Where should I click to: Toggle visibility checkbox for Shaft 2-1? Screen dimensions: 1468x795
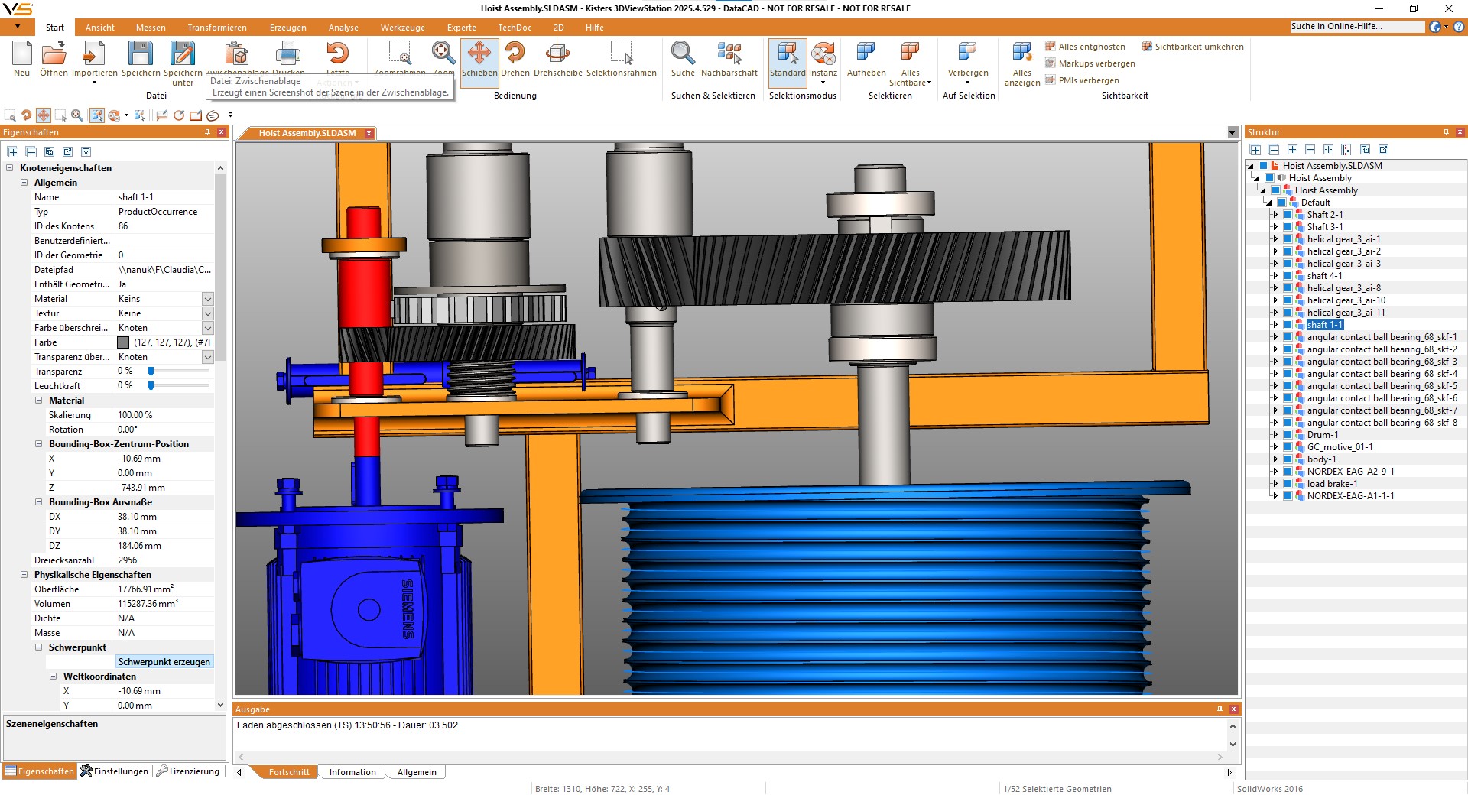(x=1288, y=215)
